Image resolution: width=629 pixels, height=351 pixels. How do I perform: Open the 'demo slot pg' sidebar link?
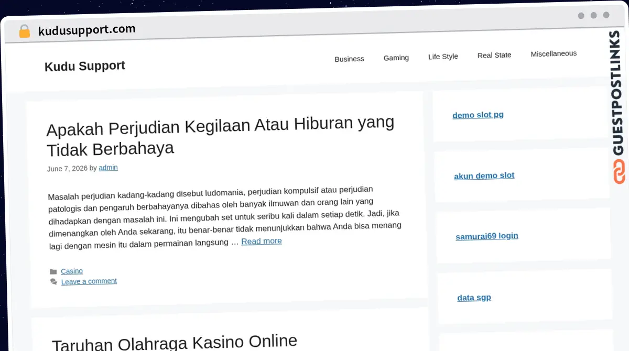click(x=478, y=115)
